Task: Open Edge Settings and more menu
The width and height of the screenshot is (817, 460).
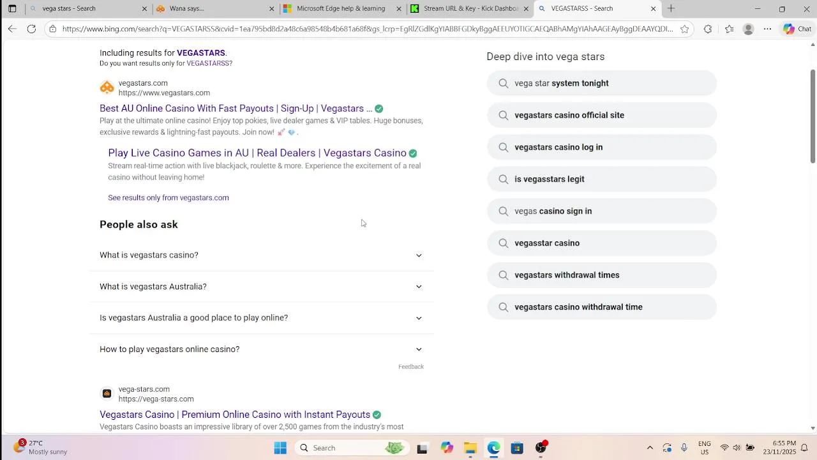Action: coord(767,29)
